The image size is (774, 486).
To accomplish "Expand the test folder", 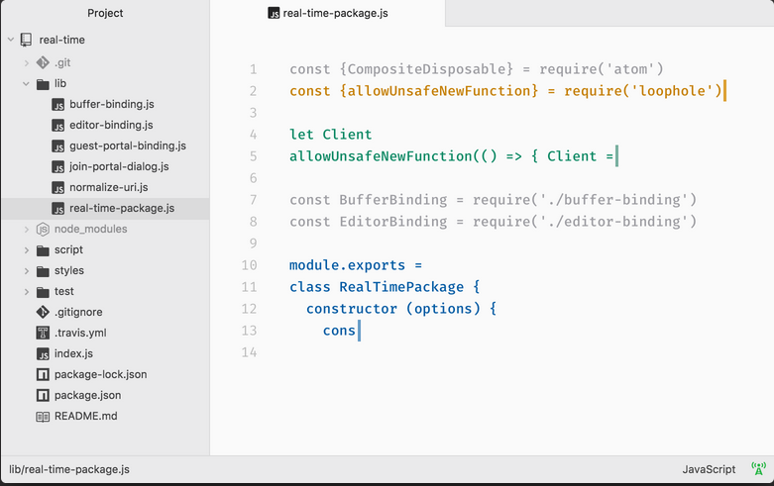I will tap(27, 291).
